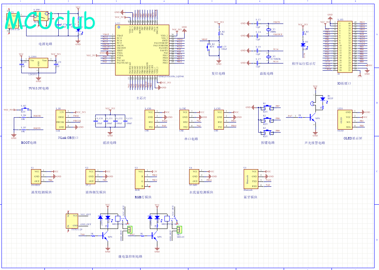Viewport: 379px width, 270px height.
Task: Select the U3 RGB module connector
Action: pyautogui.click(x=140, y=179)
